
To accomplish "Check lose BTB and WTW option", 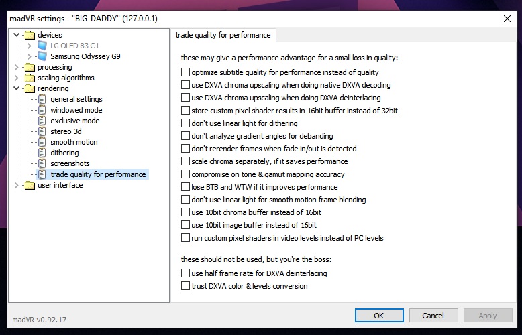I will pos(185,187).
